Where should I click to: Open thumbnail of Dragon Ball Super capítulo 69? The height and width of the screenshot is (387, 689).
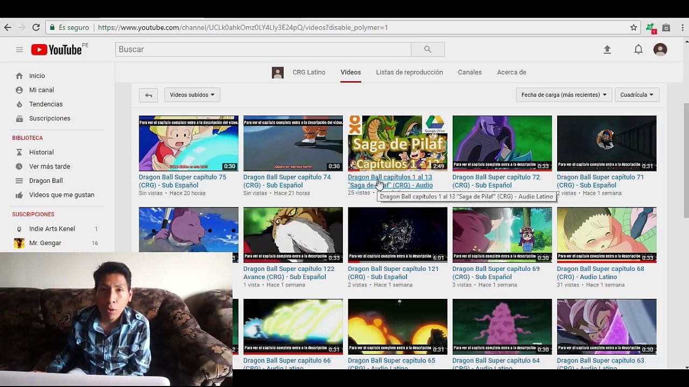[502, 235]
